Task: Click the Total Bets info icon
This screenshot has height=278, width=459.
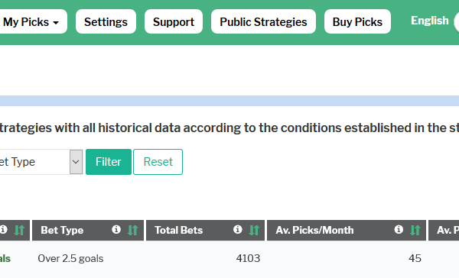Action: point(238,230)
